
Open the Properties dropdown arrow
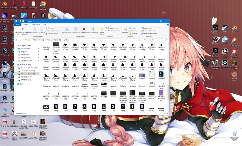pyautogui.click(x=125, y=34)
